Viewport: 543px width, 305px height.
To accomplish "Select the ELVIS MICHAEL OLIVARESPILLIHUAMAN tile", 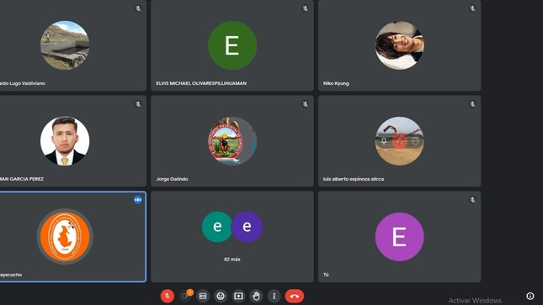I will (x=232, y=45).
